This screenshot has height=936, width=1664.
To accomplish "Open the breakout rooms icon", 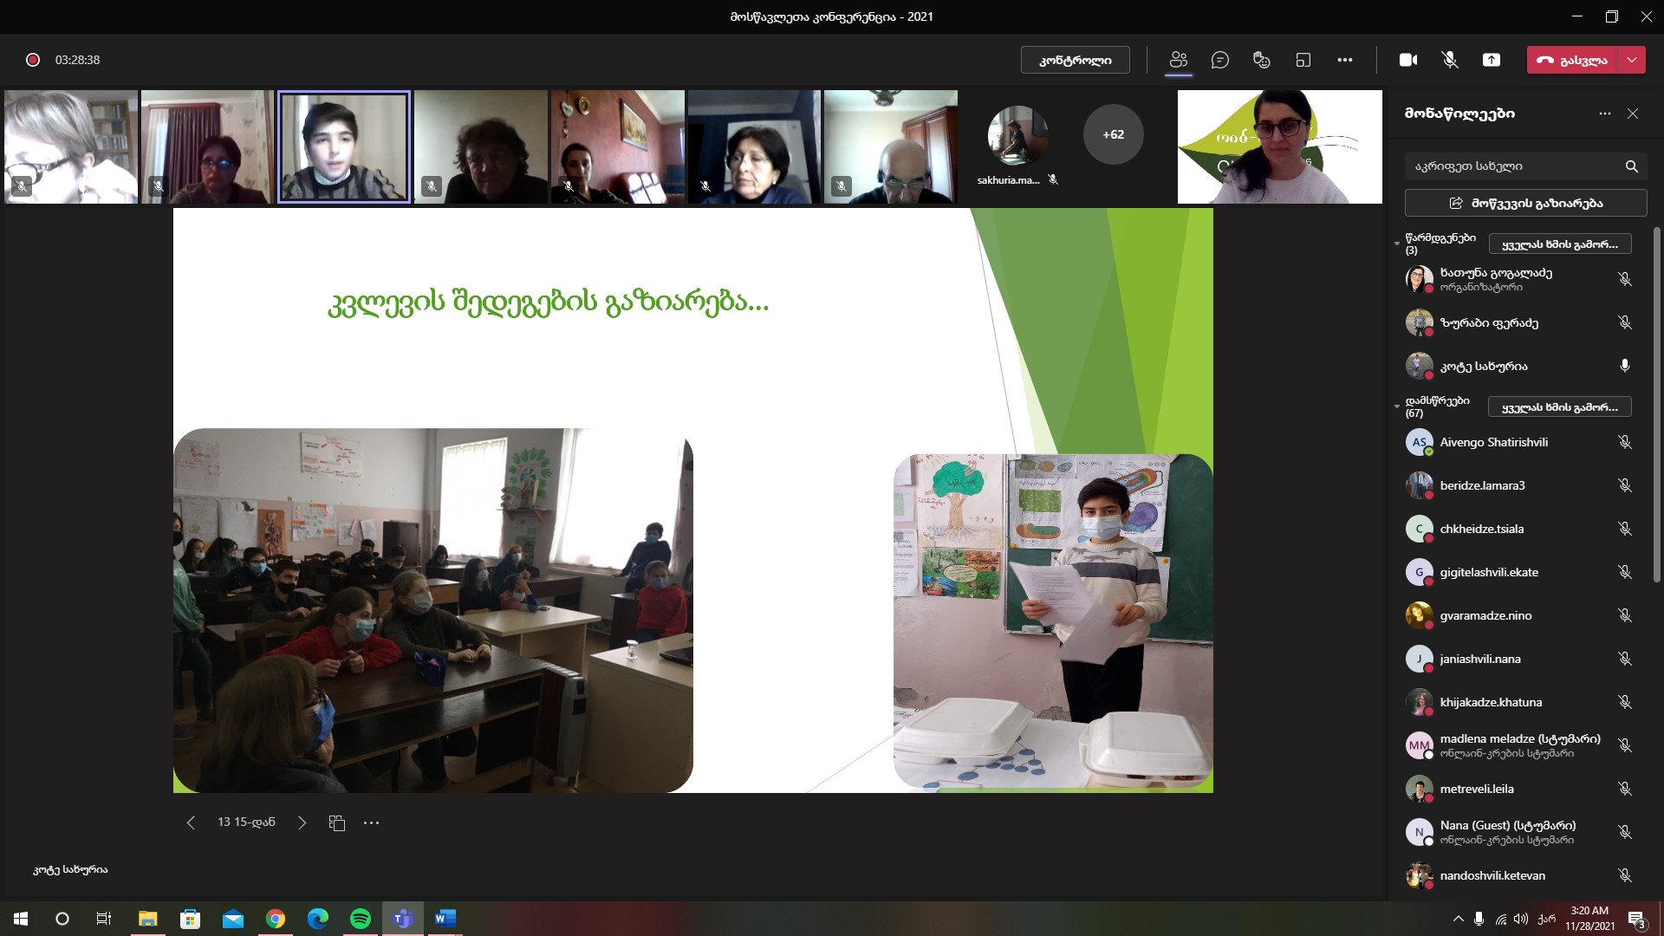I will (x=1303, y=60).
